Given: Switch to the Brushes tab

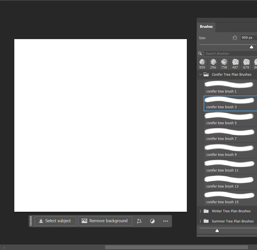Looking at the screenshot, I should pos(206,27).
